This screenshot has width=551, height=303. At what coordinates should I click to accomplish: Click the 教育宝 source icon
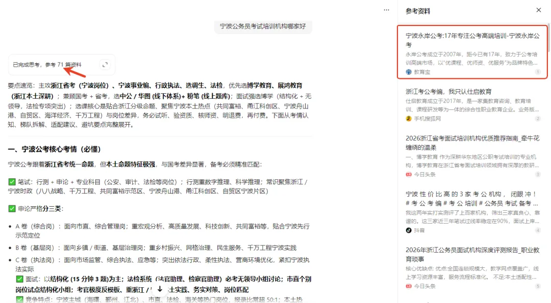pos(408,72)
